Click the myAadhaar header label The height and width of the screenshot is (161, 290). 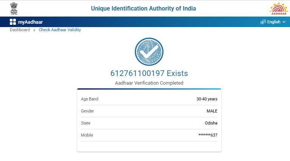(x=30, y=22)
